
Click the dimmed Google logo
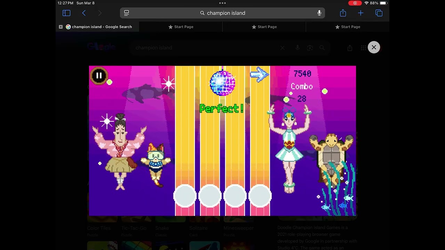[101, 48]
